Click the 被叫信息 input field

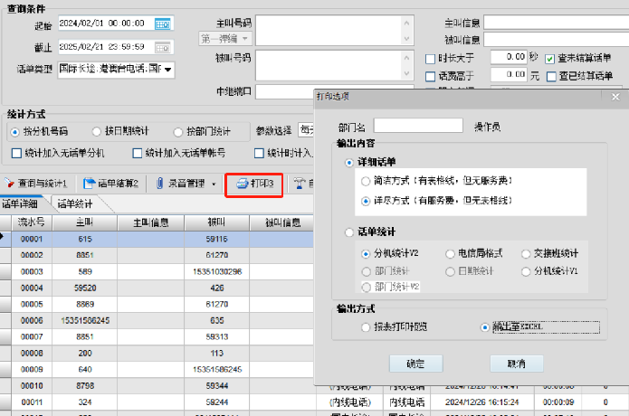click(x=556, y=40)
